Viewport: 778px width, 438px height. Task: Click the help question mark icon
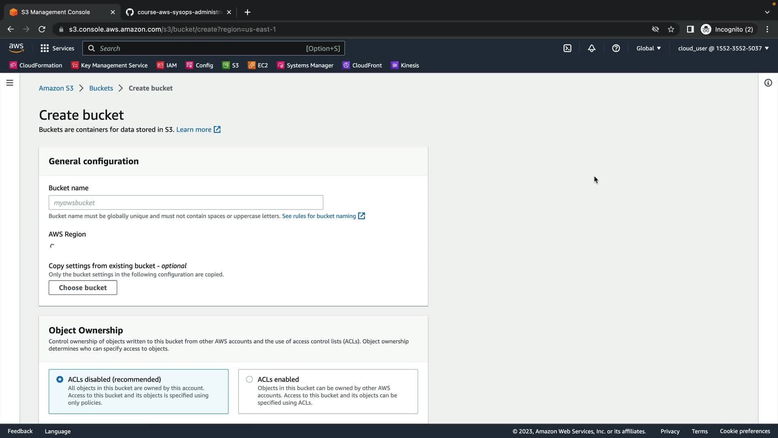pos(616,48)
